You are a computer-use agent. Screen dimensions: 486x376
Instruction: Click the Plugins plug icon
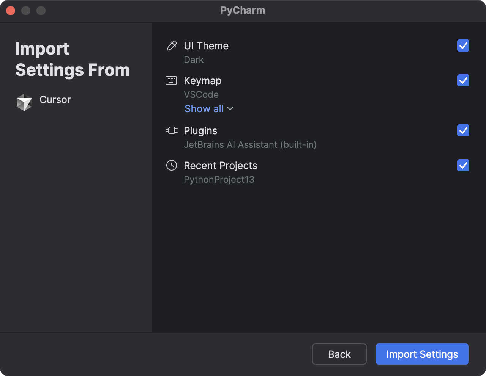click(x=172, y=130)
